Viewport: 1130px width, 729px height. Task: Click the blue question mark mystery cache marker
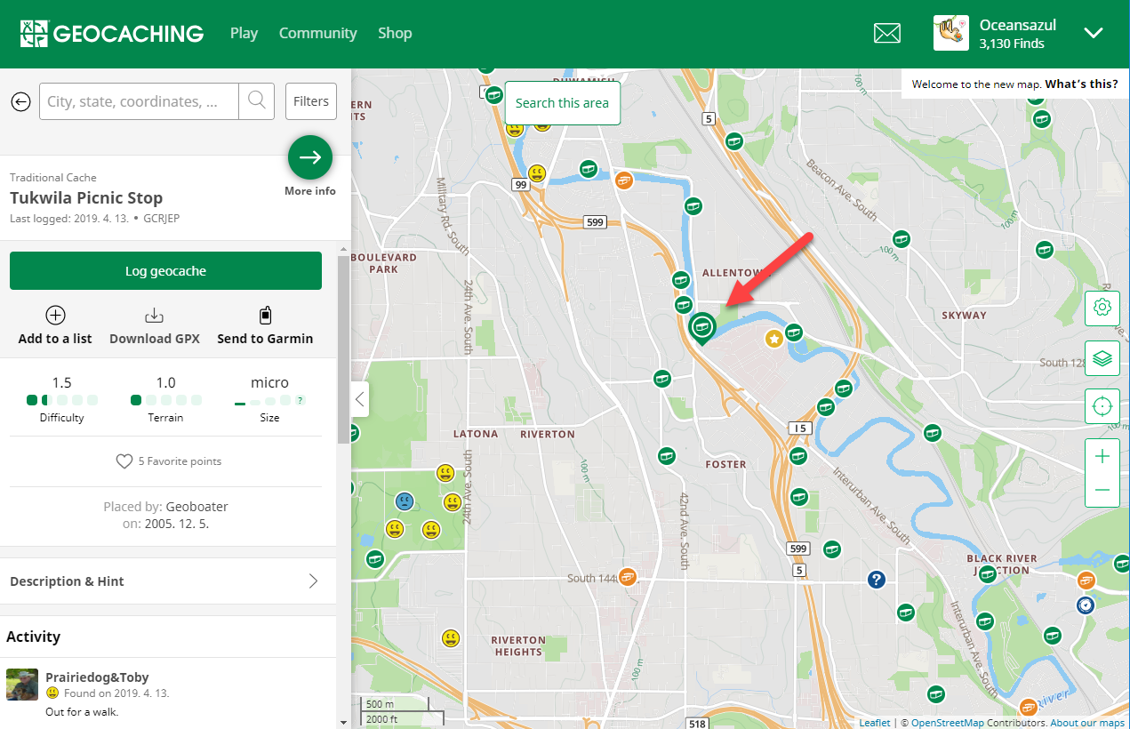(x=877, y=580)
